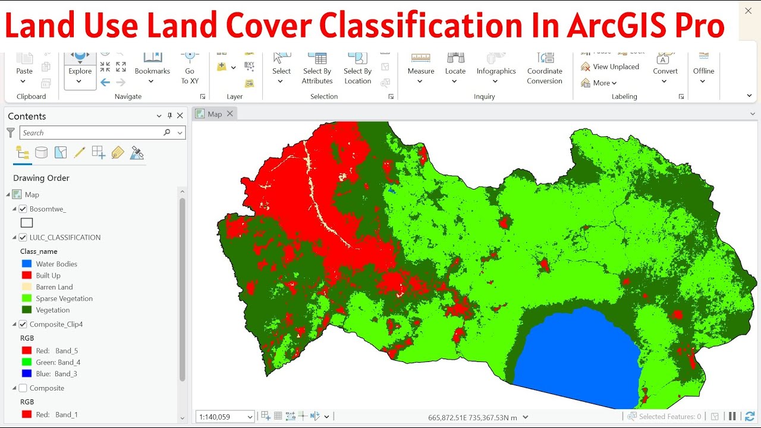This screenshot has height=428, width=761.
Task: Collapse the Bosomtwe_ layer legend
Action: 15,209
